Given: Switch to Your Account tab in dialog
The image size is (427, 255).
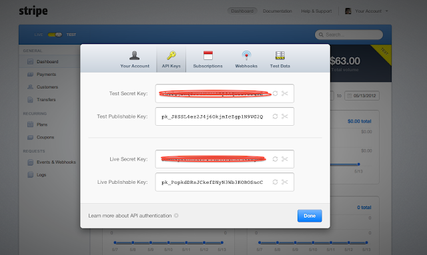Looking at the screenshot, I should point(135,59).
